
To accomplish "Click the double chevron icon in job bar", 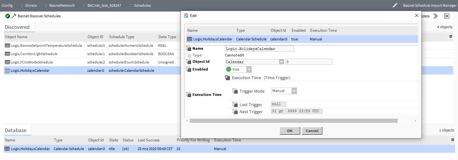I will coord(435,16).
